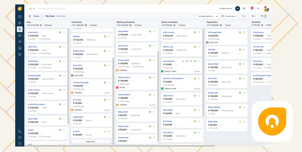Click the quick add plus button
The width and height of the screenshot is (302, 152).
[x=238, y=8]
